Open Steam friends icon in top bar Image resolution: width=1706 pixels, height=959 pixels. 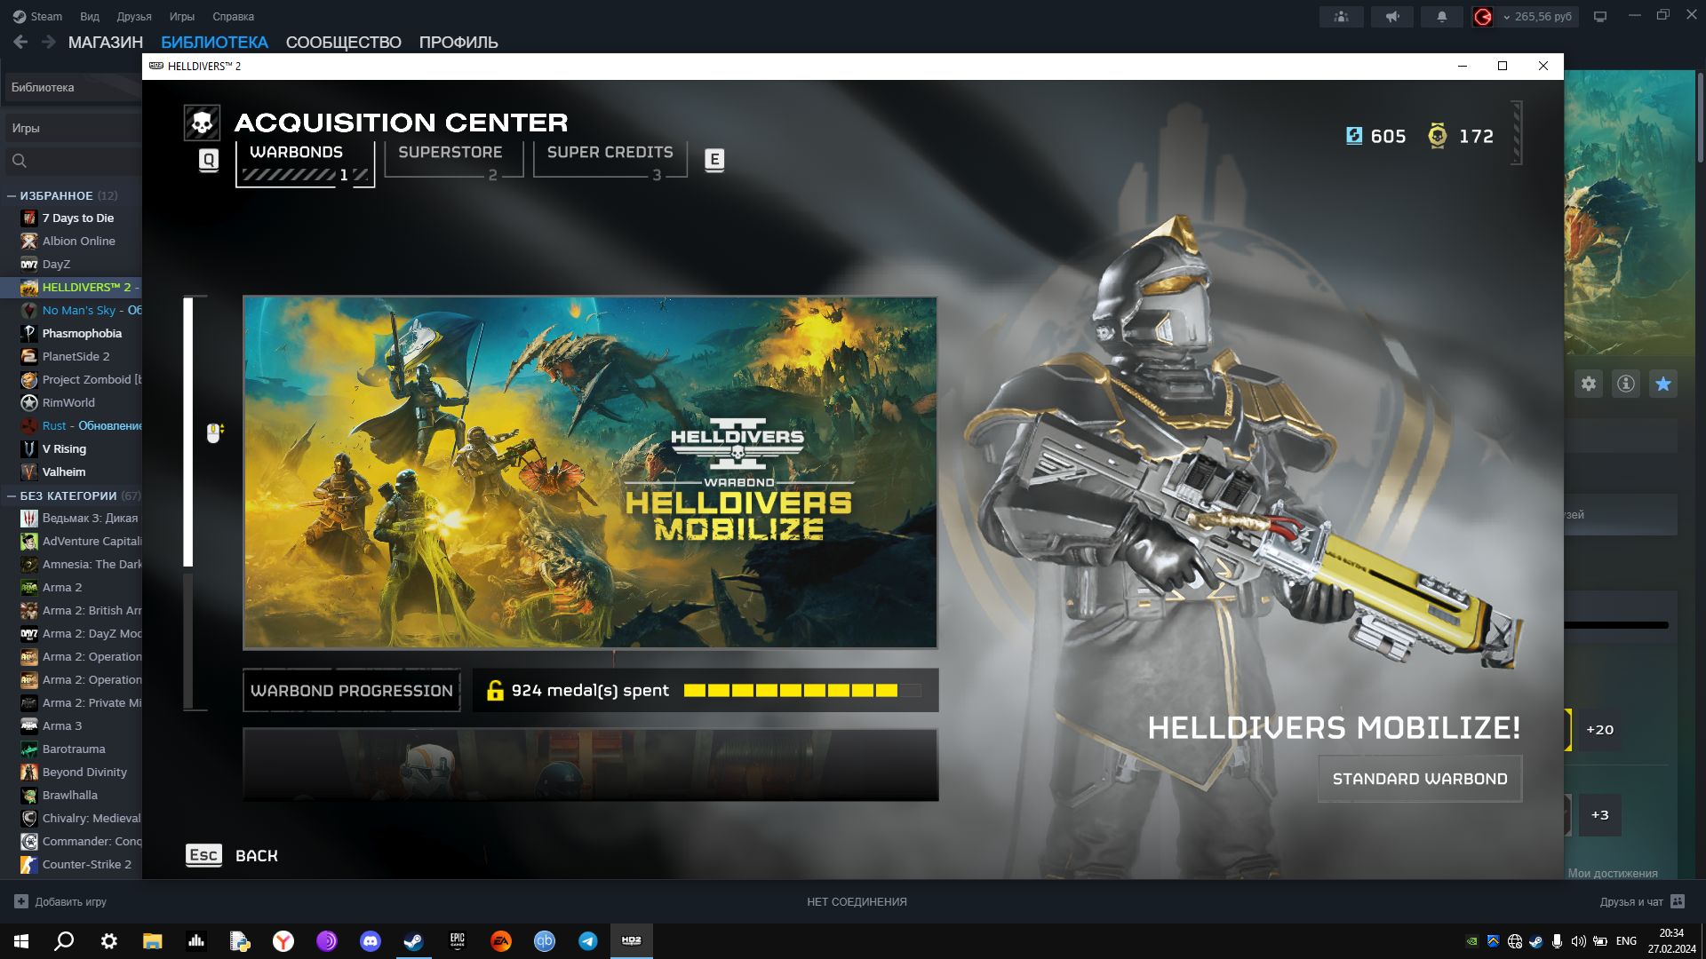click(x=1341, y=17)
